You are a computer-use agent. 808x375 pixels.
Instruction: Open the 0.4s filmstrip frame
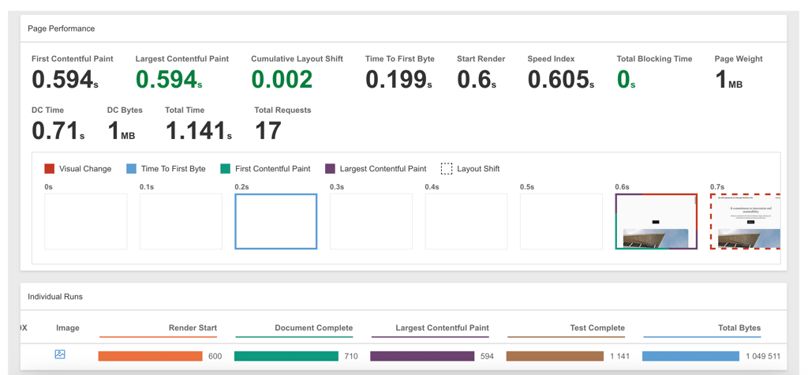click(466, 221)
